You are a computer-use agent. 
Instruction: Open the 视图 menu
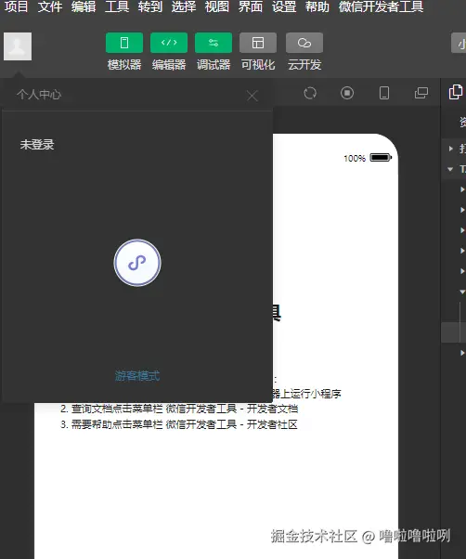point(217,6)
